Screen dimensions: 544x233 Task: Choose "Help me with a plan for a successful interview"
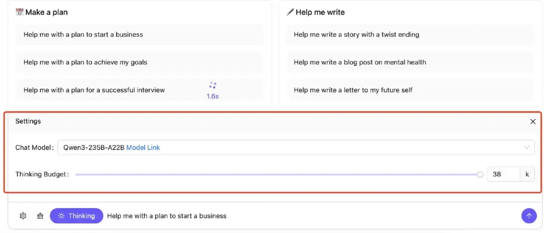click(x=140, y=90)
